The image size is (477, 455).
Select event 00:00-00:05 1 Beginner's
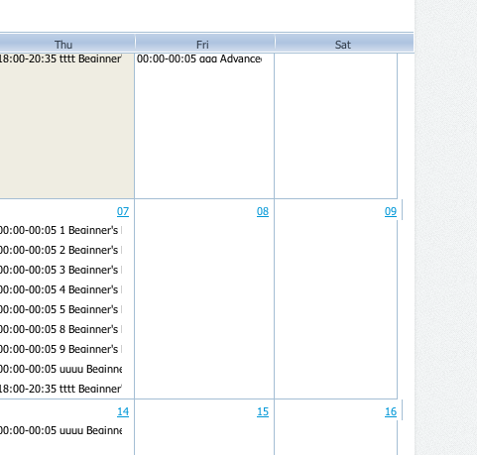60,230
